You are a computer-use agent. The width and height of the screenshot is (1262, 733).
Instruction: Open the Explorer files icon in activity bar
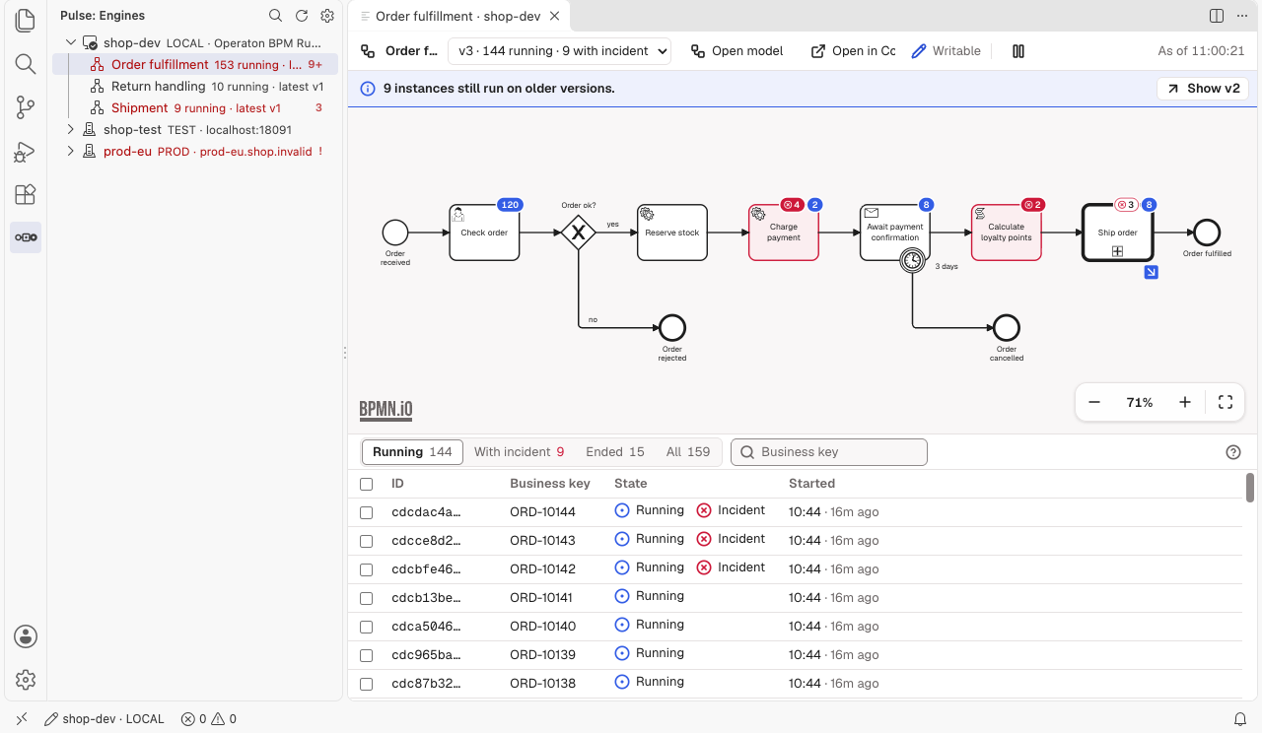[26, 21]
